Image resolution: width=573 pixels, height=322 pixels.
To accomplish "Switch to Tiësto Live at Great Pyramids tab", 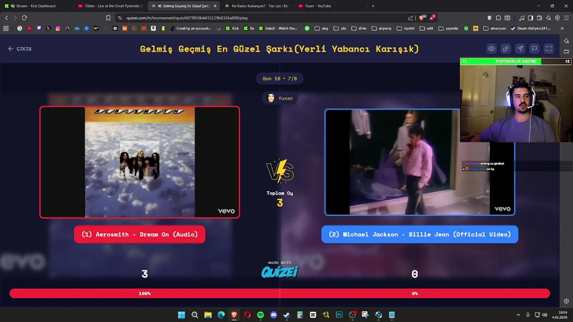I will point(110,6).
